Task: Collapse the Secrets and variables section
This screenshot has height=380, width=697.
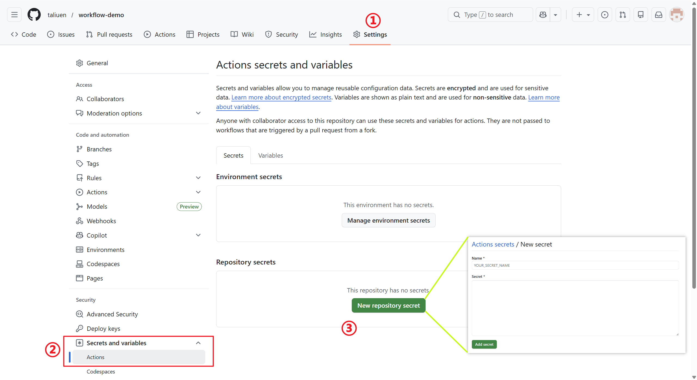Action: [x=198, y=343]
